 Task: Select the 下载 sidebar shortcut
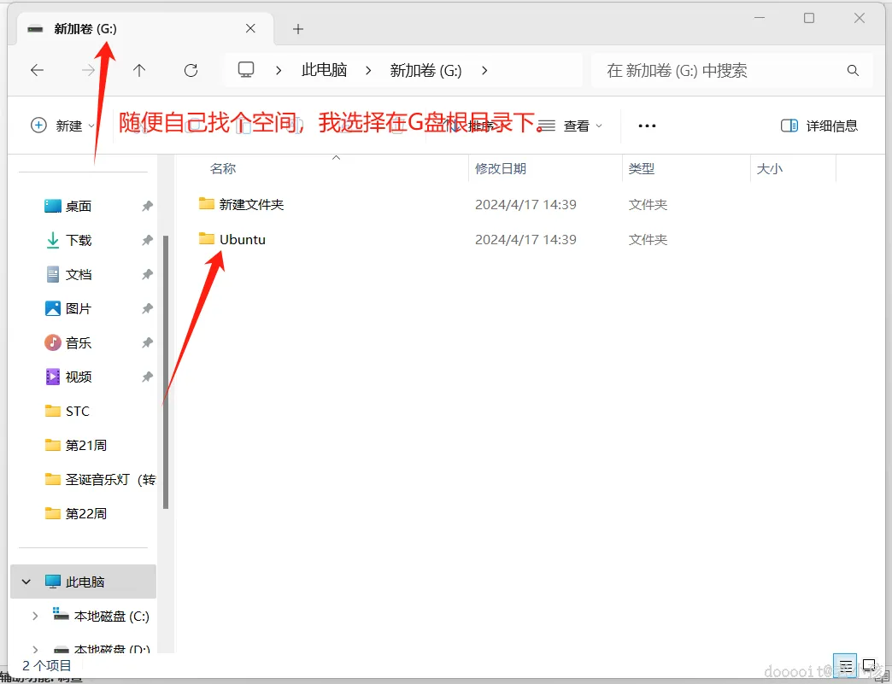[x=76, y=240]
